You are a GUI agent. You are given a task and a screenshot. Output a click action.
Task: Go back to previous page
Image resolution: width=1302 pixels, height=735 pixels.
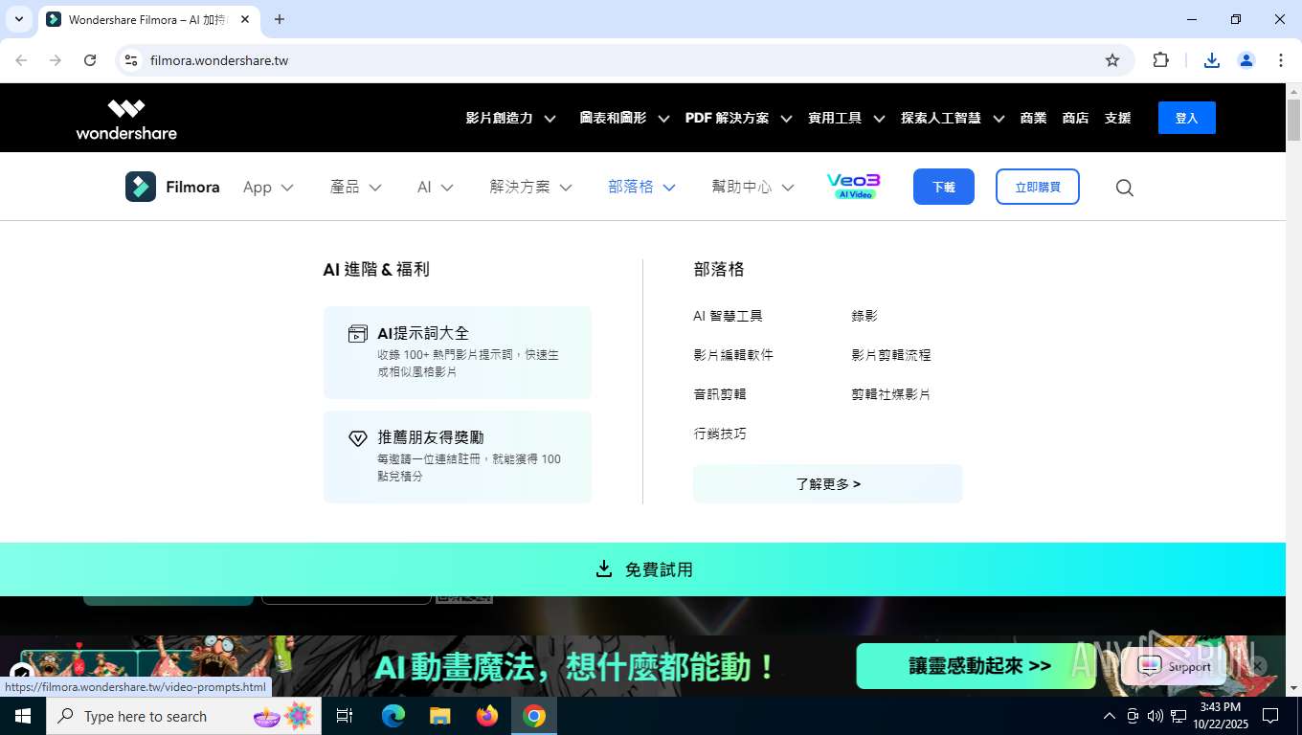[21, 60]
